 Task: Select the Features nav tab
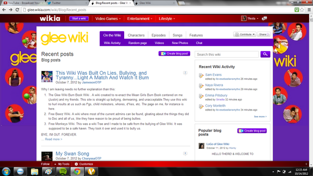[x=196, y=35]
